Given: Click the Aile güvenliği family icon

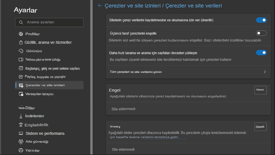Looking at the screenshot, I should (21, 142).
